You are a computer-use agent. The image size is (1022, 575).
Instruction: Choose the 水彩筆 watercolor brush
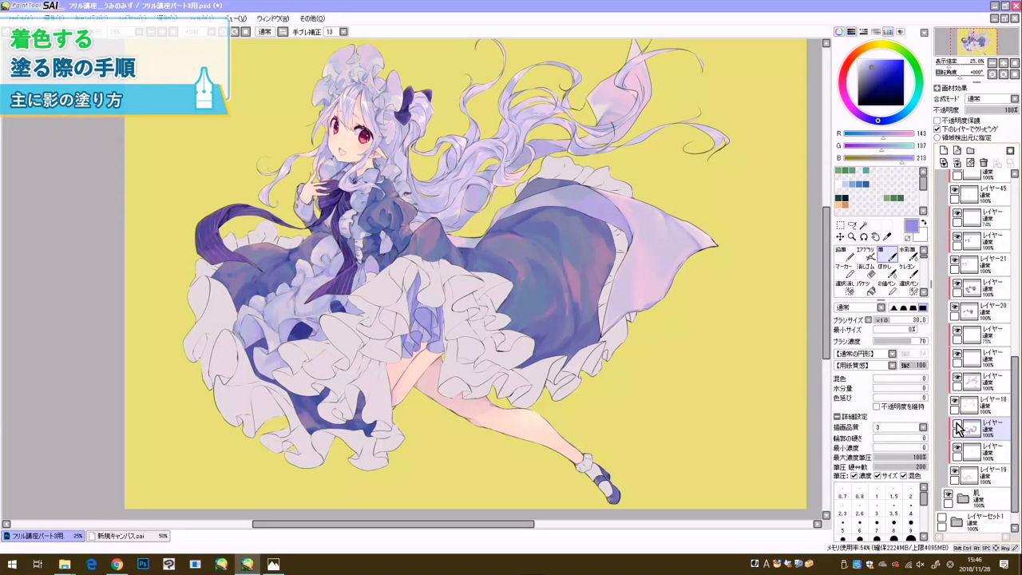pyautogui.click(x=908, y=254)
